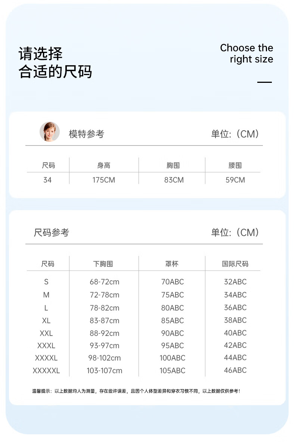Click the 75ABC cup value

[x=173, y=295]
